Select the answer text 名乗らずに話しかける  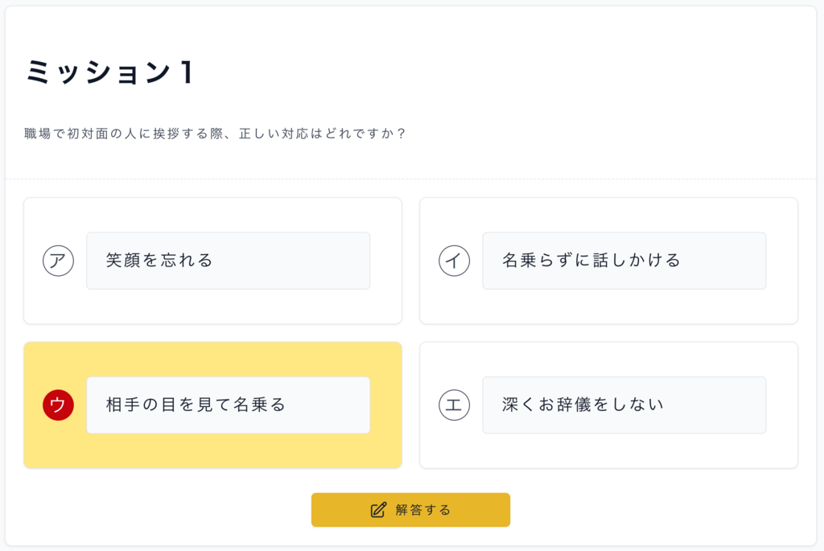click(x=591, y=260)
